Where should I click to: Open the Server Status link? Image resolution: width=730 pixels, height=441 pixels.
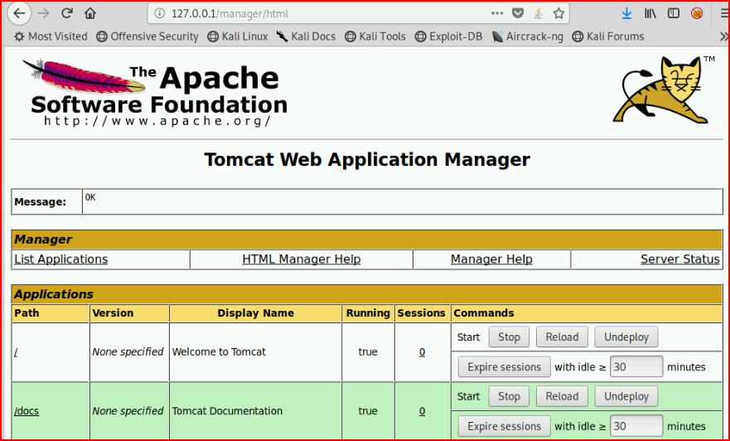pos(679,259)
